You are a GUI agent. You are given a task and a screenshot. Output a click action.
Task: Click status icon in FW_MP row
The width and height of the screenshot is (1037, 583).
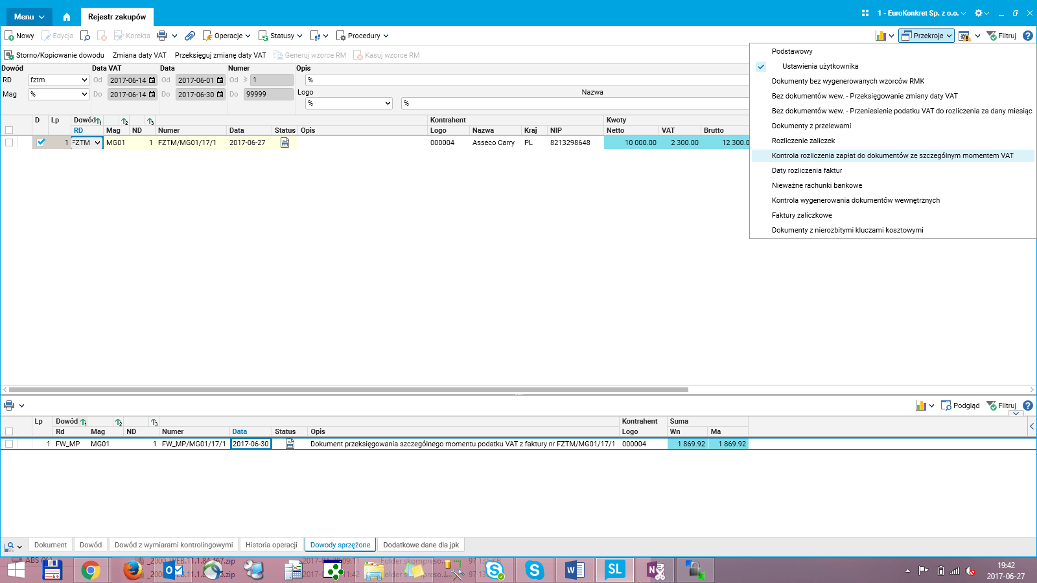290,444
